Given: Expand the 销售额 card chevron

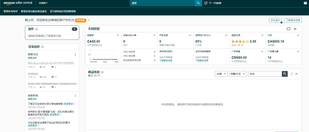Looking at the screenshot, I should (118, 35).
